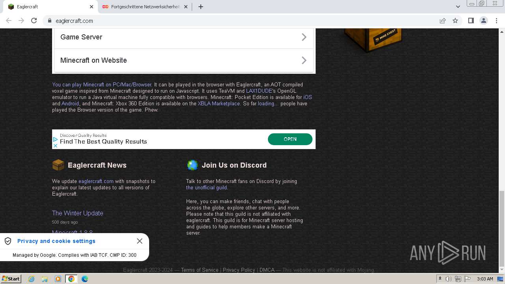Follow the LAX1DUDE link

259,91
